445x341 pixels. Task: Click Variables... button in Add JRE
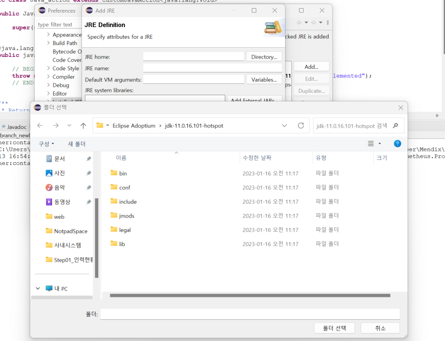264,80
